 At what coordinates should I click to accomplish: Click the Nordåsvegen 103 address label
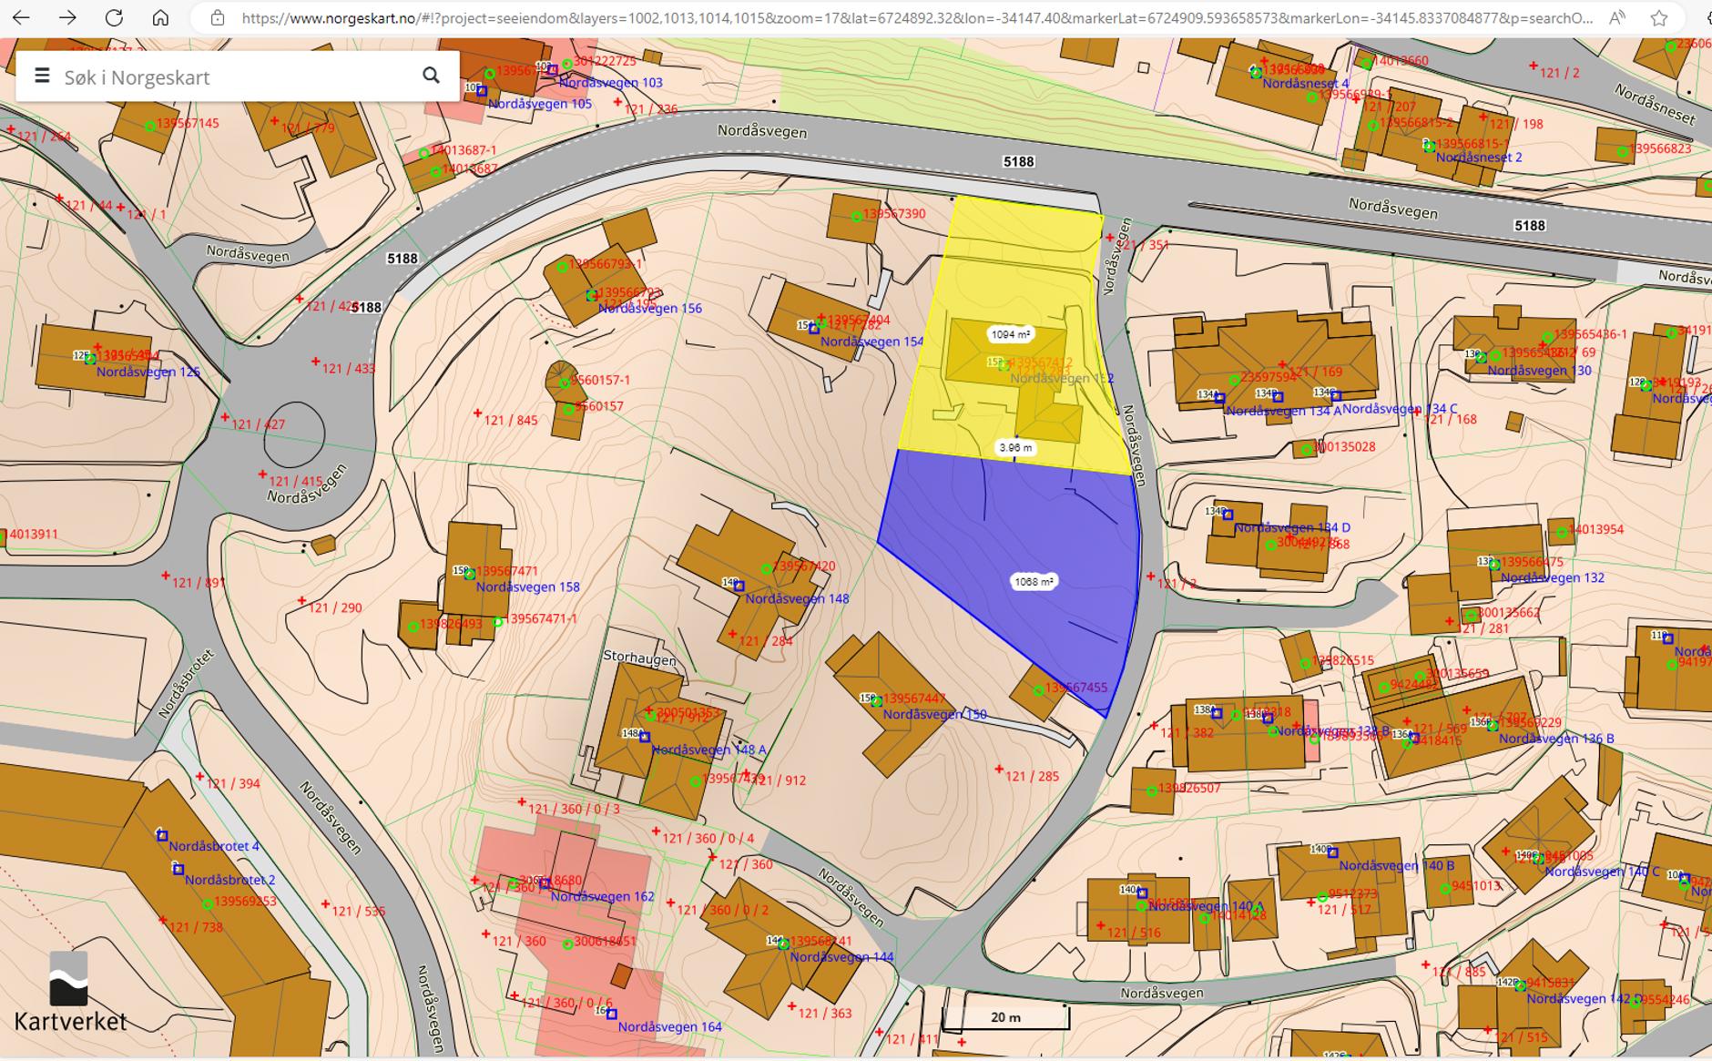click(x=611, y=82)
